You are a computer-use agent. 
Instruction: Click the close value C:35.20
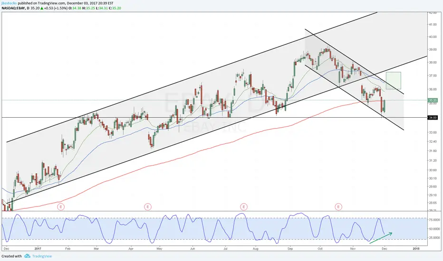click(x=115, y=8)
